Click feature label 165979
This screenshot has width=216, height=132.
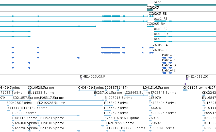[x=155, y=98]
